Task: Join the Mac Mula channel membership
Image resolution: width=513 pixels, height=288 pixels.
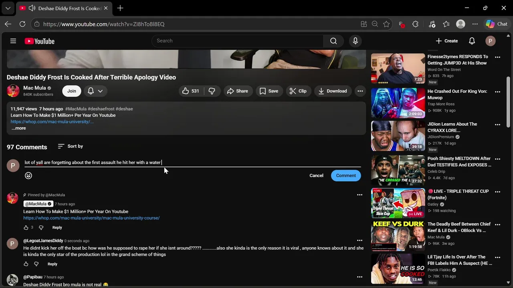Action: tap(72, 91)
